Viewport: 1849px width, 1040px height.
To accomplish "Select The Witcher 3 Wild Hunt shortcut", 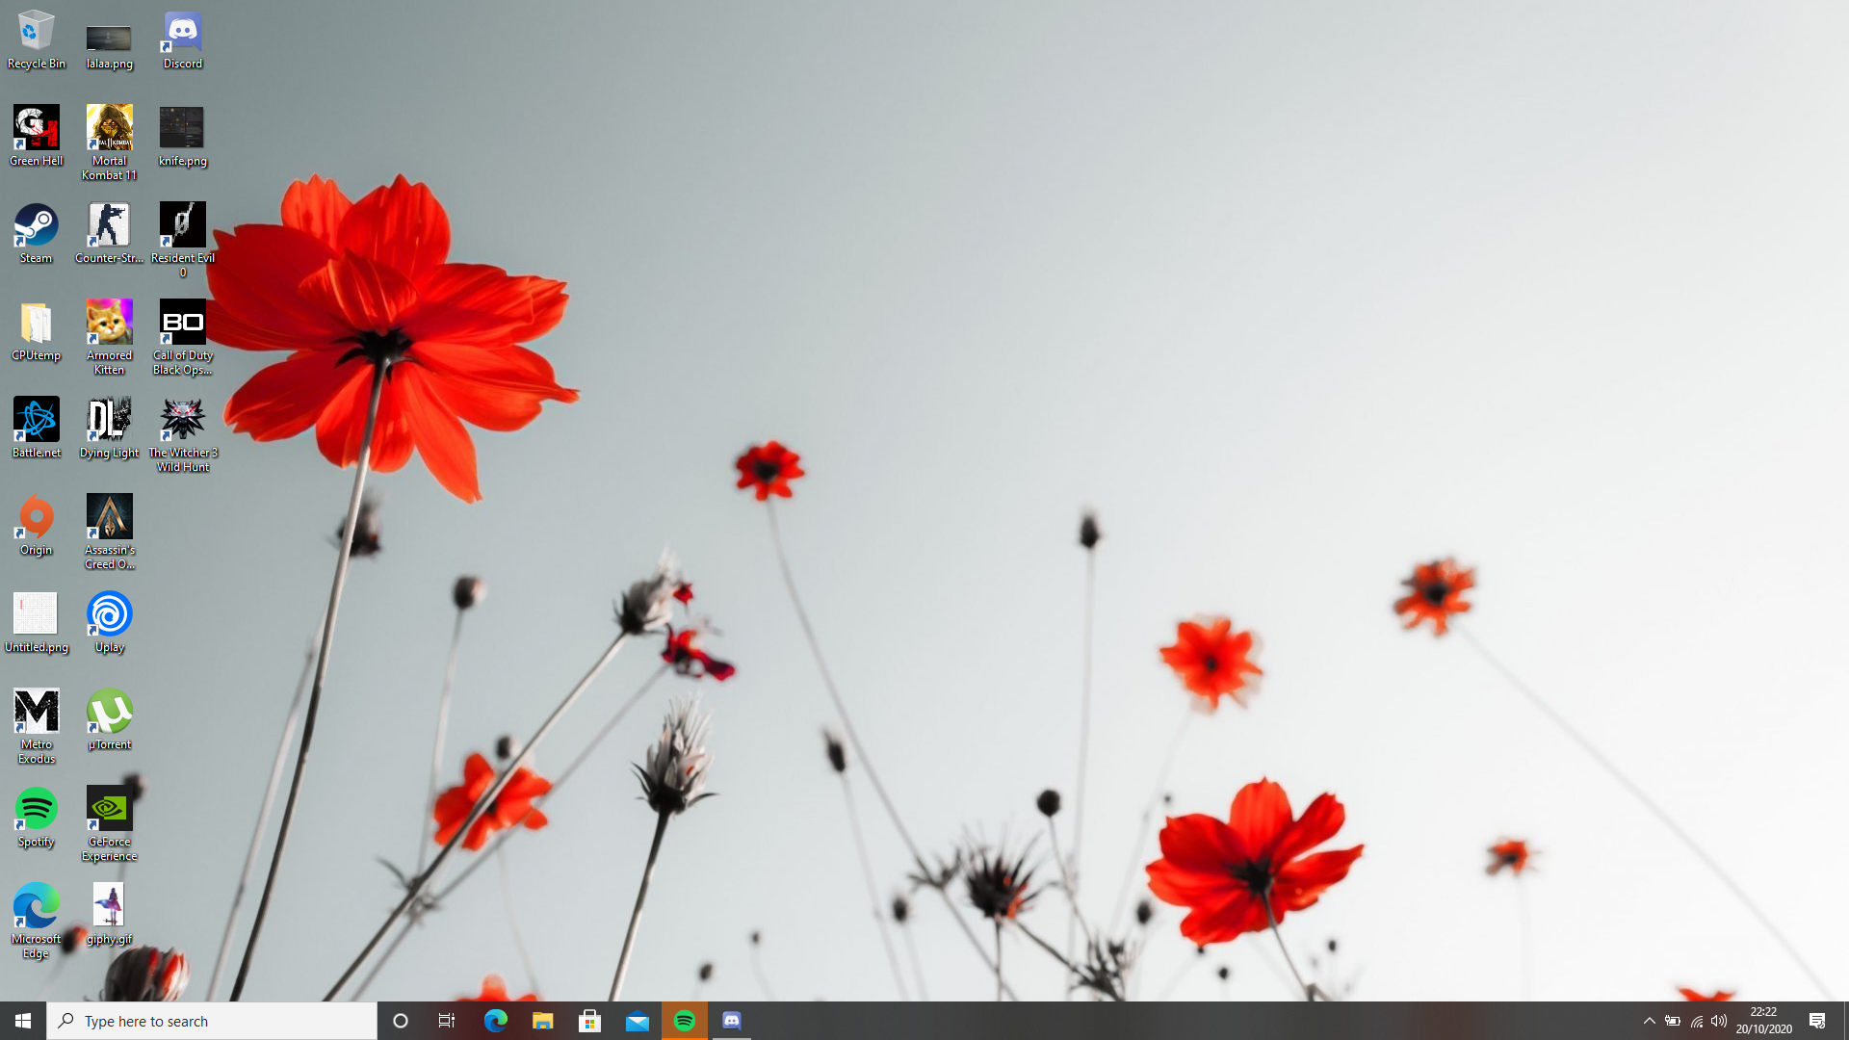I will (182, 434).
